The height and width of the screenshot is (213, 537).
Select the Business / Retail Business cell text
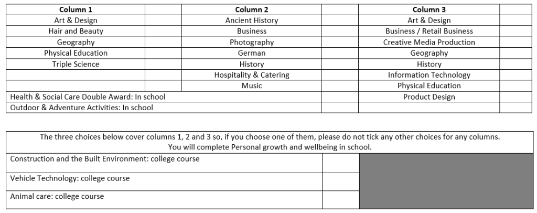click(x=429, y=31)
